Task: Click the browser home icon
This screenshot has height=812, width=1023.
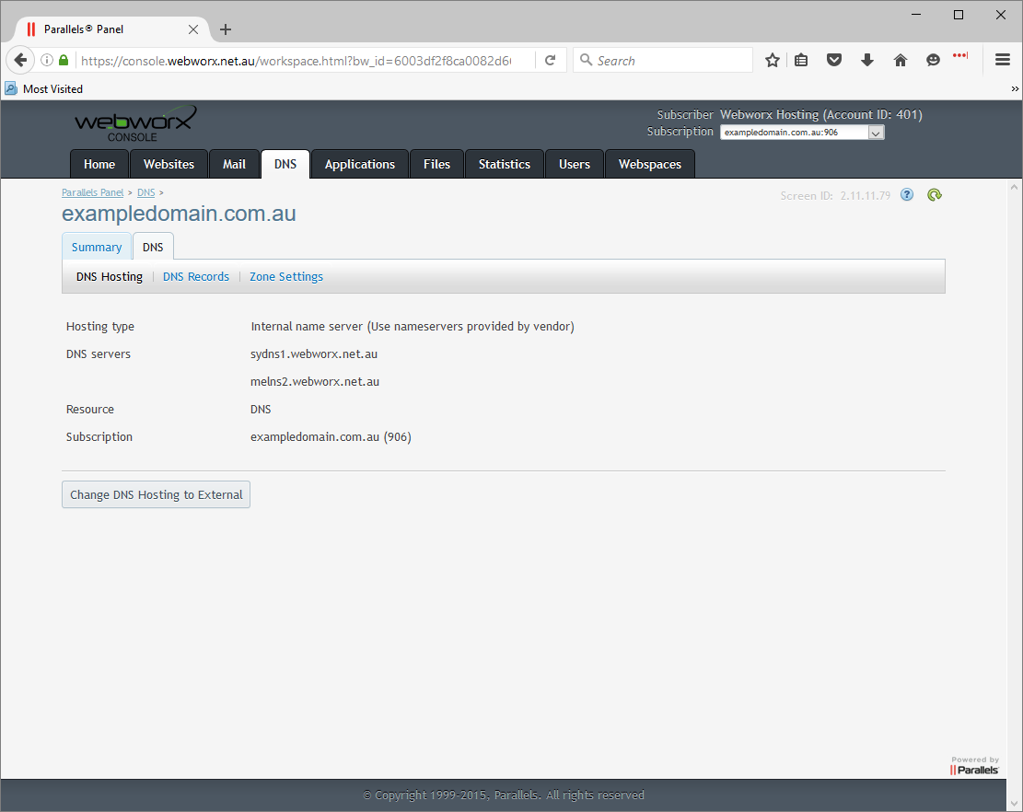Action: click(900, 61)
